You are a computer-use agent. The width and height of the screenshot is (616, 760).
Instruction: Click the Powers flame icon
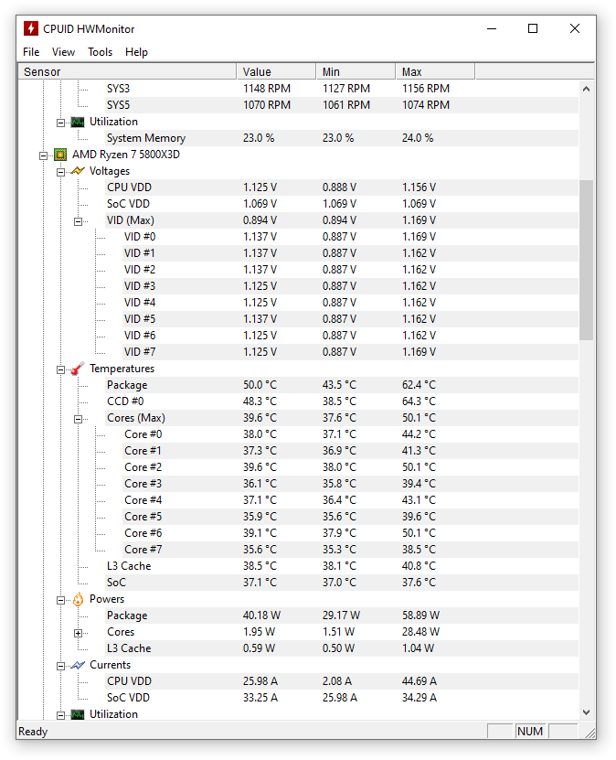pos(78,600)
